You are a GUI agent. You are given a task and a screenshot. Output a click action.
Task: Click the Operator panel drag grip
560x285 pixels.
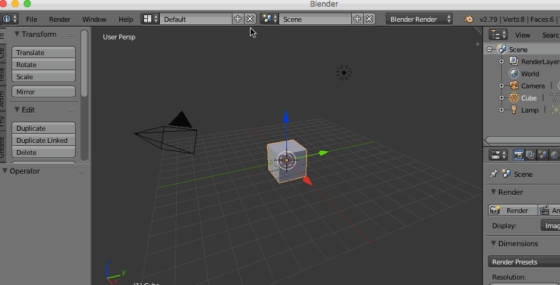coord(81,171)
